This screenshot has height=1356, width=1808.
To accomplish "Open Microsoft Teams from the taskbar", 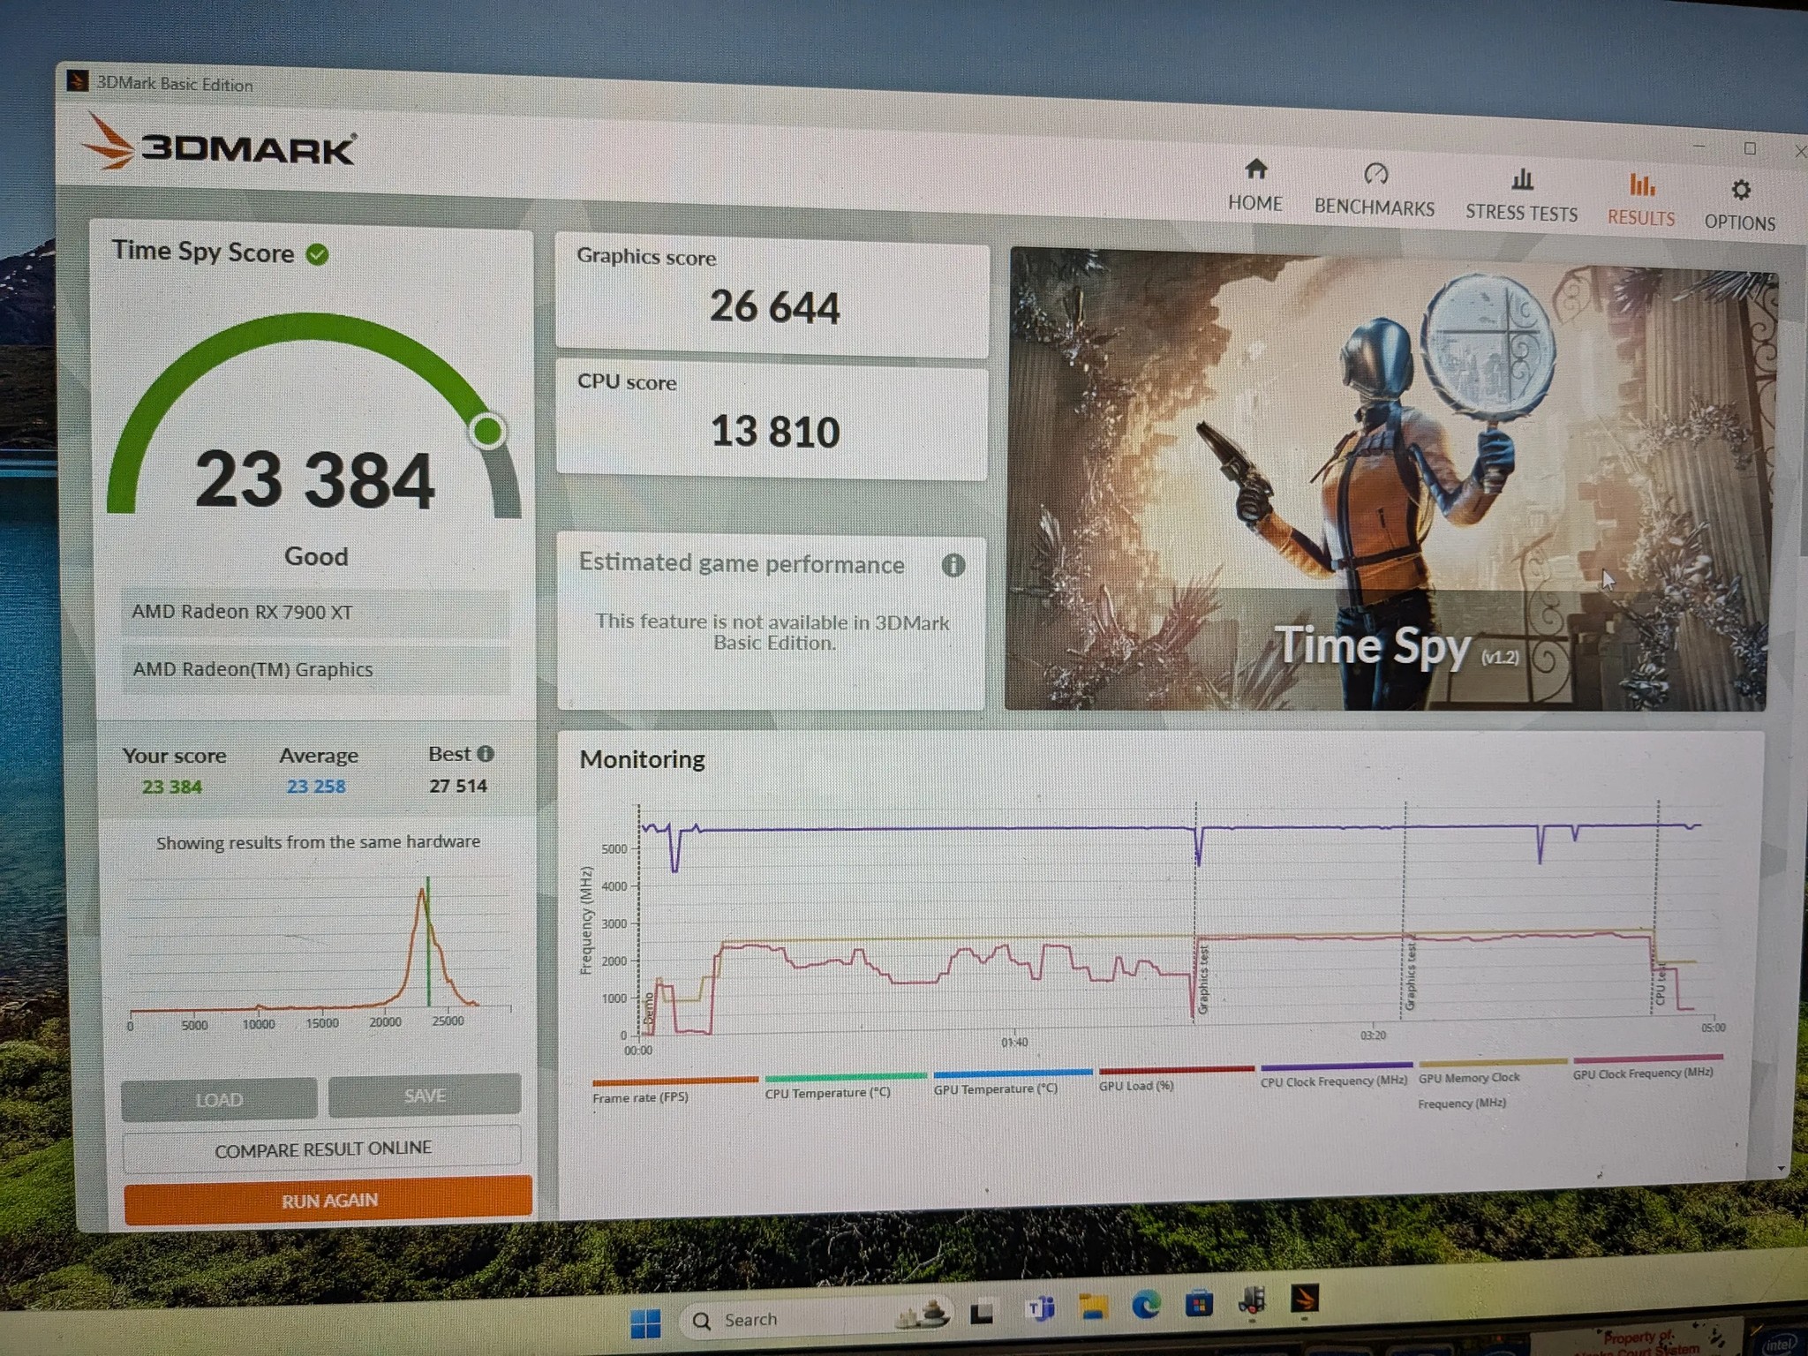I will point(1040,1309).
